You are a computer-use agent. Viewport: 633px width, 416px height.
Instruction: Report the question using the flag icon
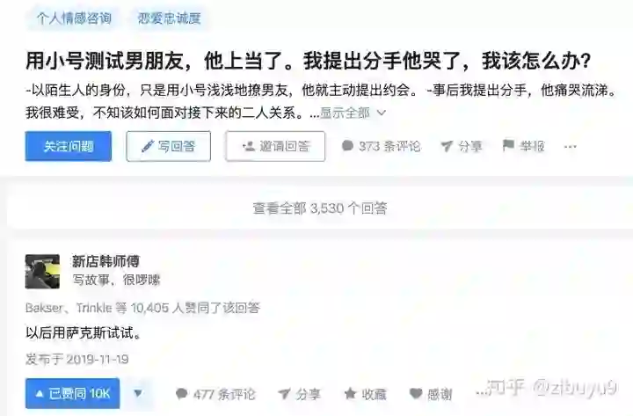(x=524, y=146)
